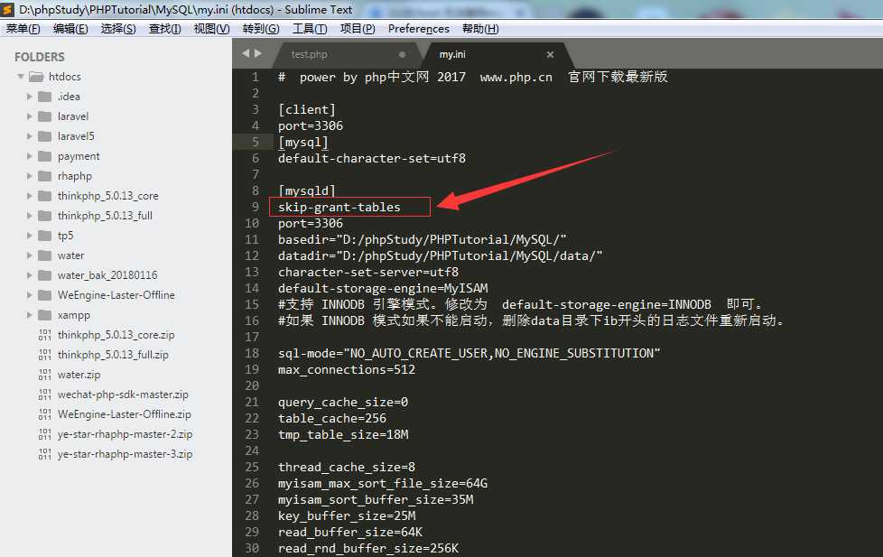The width and height of the screenshot is (883, 557).
Task: Click the FOLDERS sidebar heading
Action: [40, 57]
